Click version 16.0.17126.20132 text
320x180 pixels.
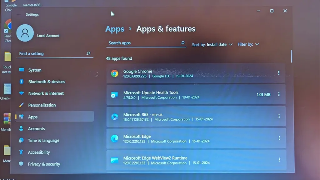136,119
